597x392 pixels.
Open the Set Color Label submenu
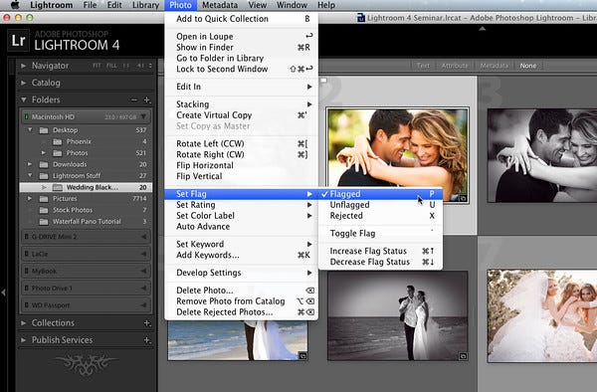click(242, 216)
